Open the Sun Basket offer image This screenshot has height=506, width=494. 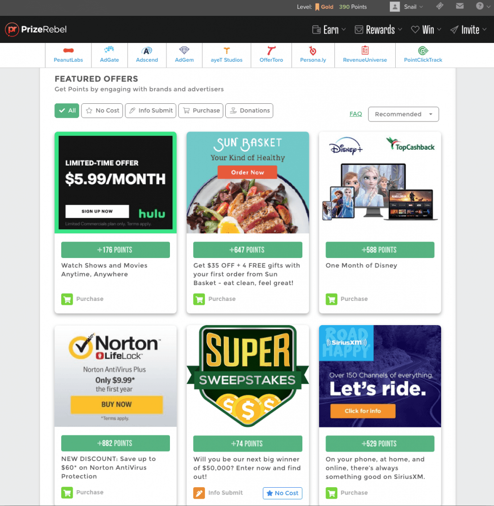[247, 182]
